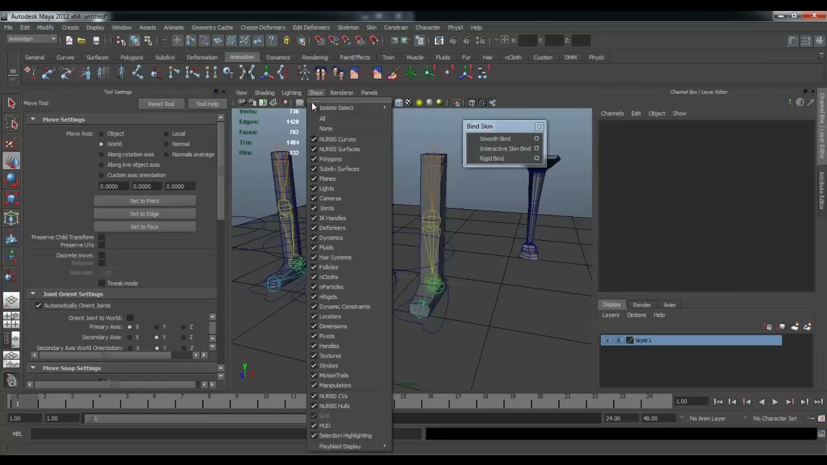Click the Set to Face button

(x=144, y=227)
